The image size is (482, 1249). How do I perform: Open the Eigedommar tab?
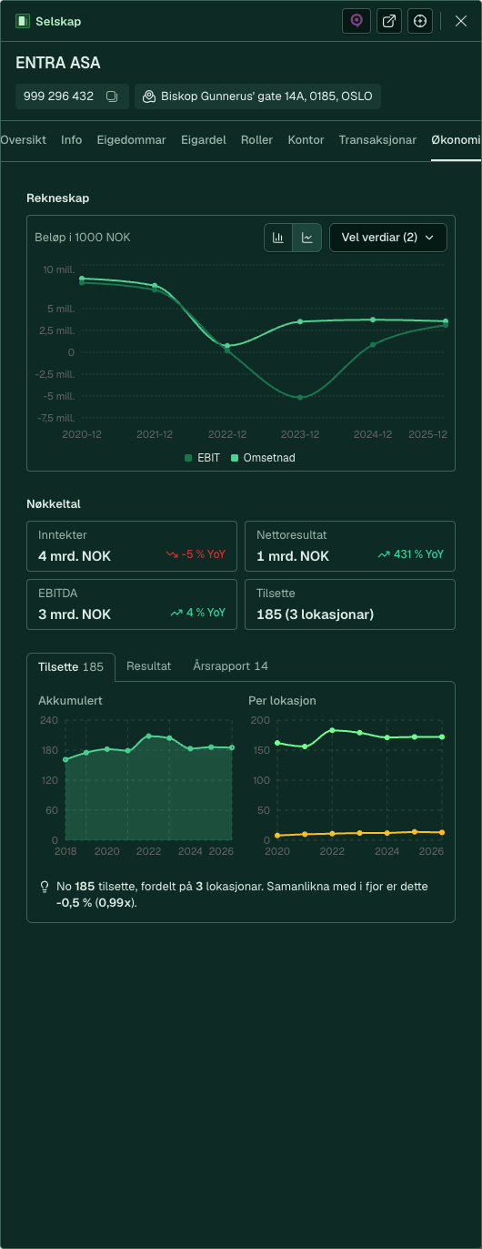132,140
